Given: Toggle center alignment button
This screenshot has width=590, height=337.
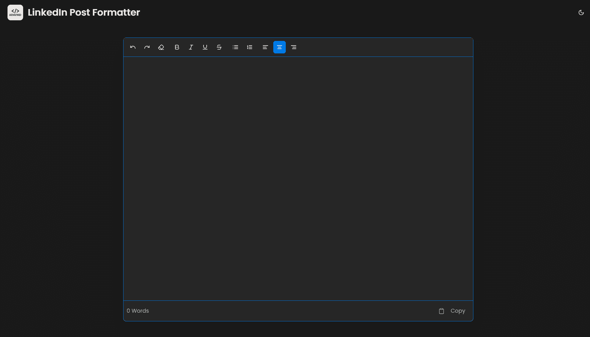Looking at the screenshot, I should click(x=280, y=47).
